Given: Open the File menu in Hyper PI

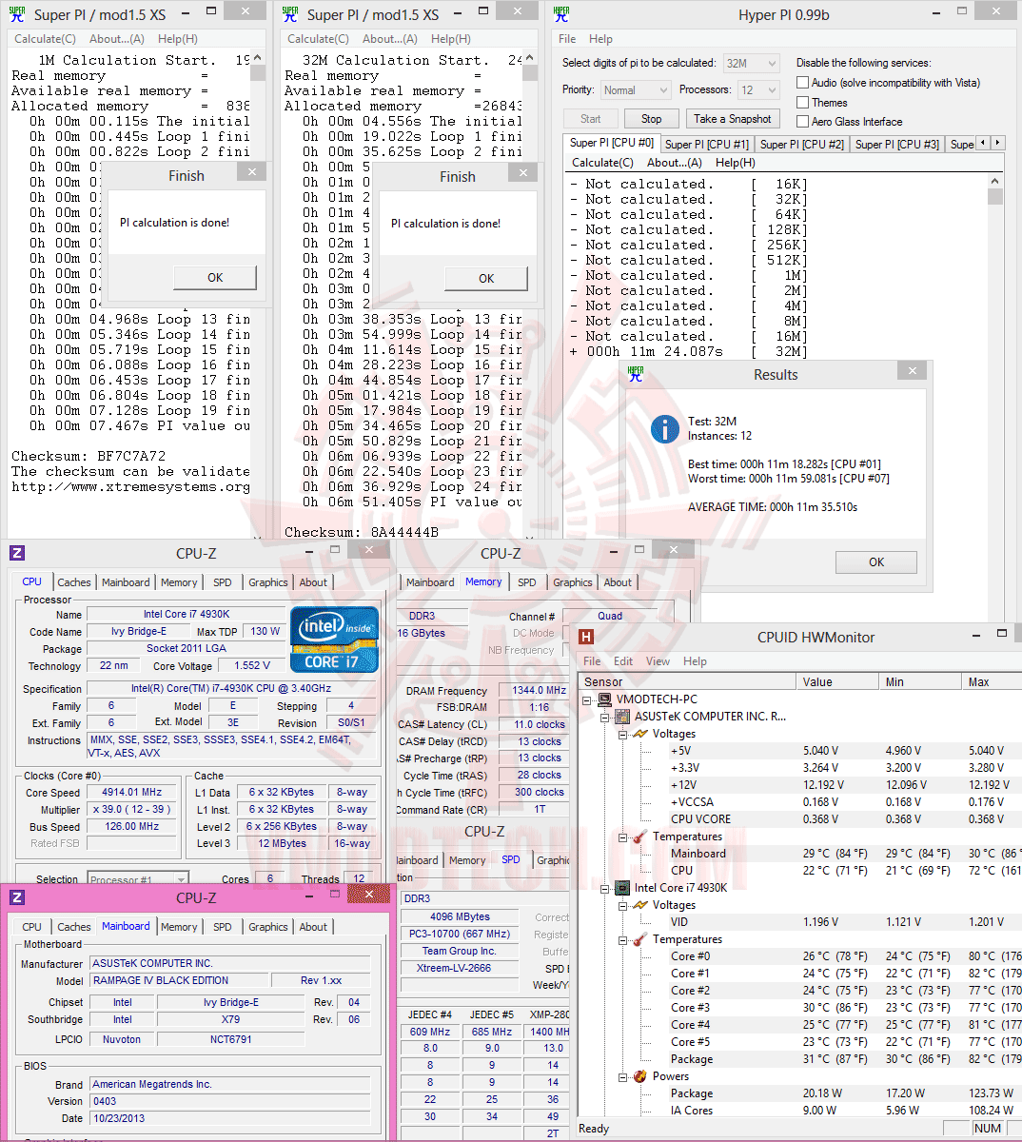Looking at the screenshot, I should 567,39.
